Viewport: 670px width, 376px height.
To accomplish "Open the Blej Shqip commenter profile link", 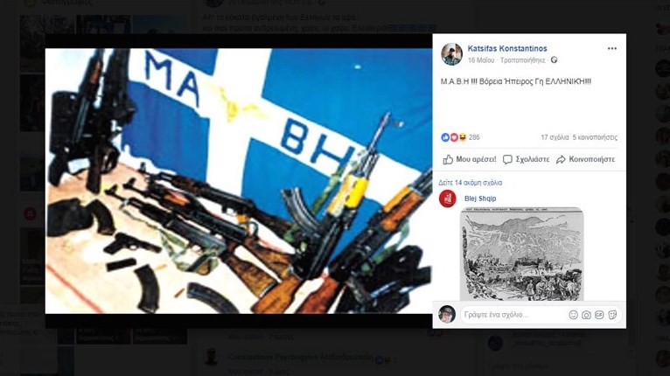I will coord(480,198).
